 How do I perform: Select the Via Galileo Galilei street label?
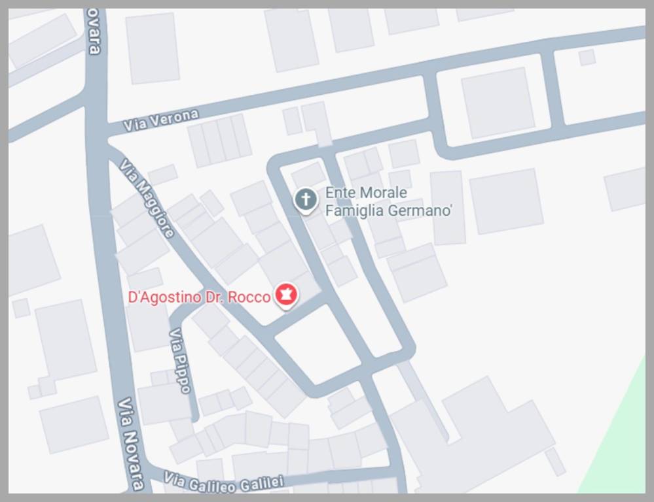click(223, 482)
